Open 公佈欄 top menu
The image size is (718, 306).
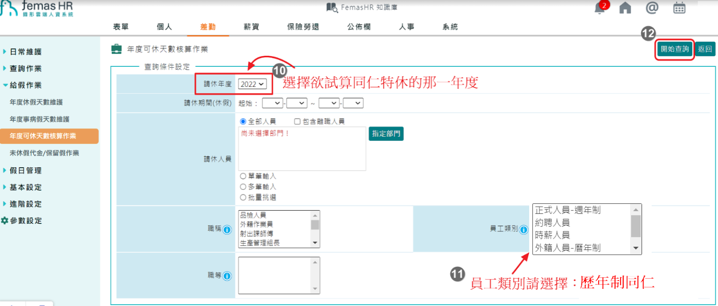pyautogui.click(x=359, y=27)
